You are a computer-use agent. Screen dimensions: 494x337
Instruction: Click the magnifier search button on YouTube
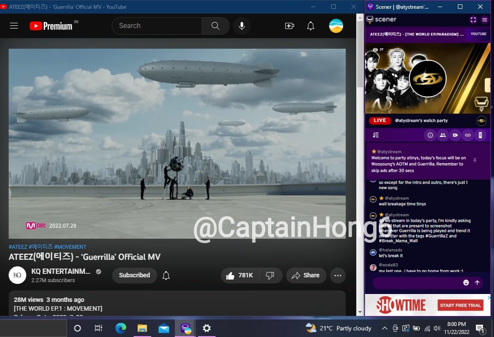216,26
